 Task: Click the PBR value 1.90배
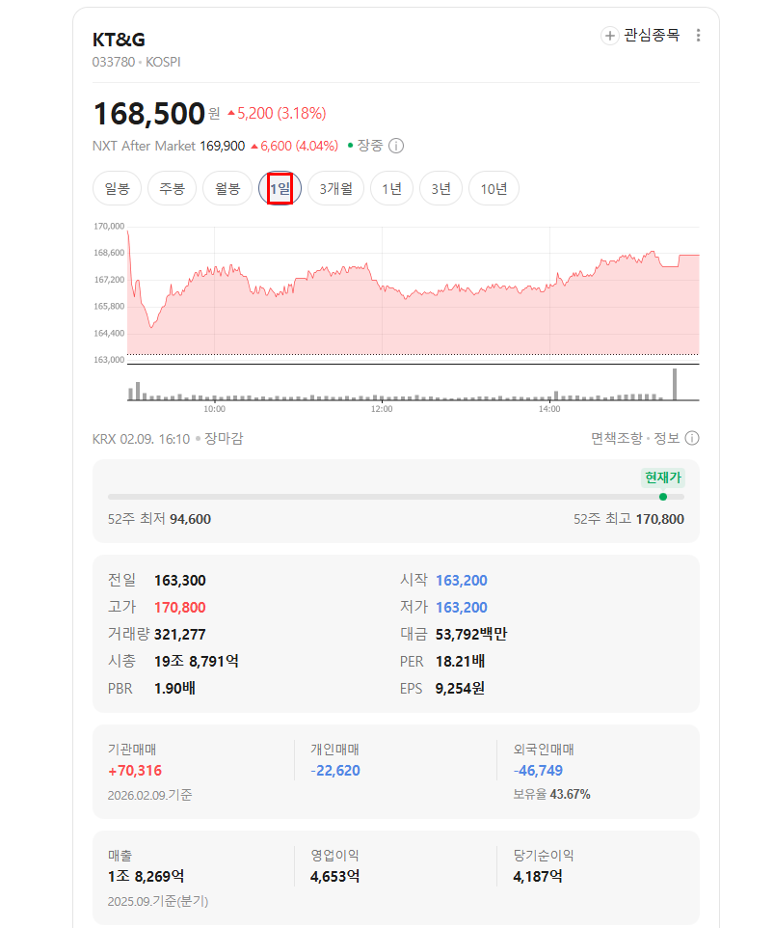pyautogui.click(x=174, y=689)
